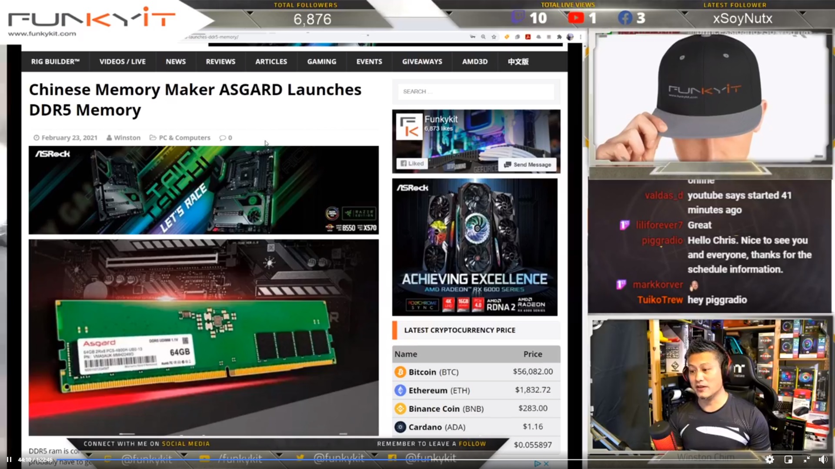Click the February 23, 2021 post date
Viewport: 835px width, 469px height.
(x=69, y=138)
